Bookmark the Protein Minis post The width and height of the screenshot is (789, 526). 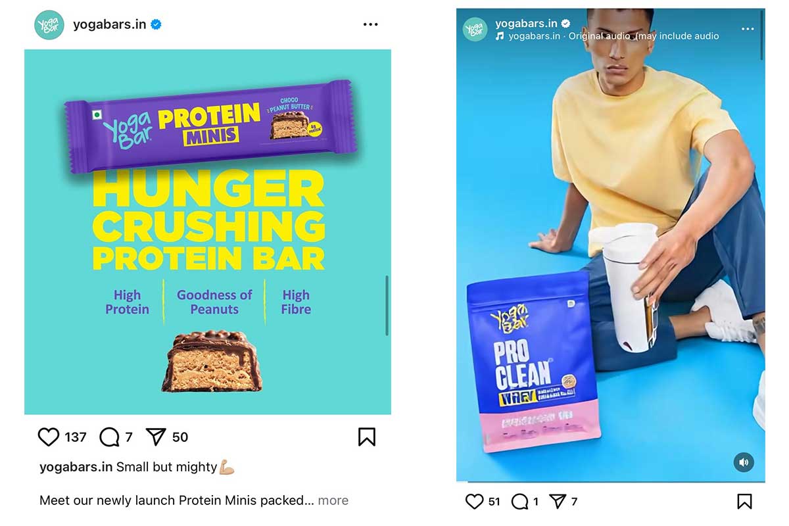[x=367, y=437]
